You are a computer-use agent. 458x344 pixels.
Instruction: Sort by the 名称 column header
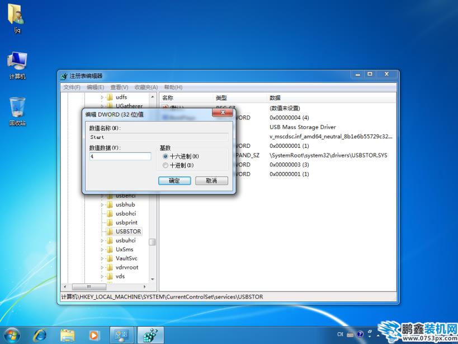pyautogui.click(x=186, y=97)
